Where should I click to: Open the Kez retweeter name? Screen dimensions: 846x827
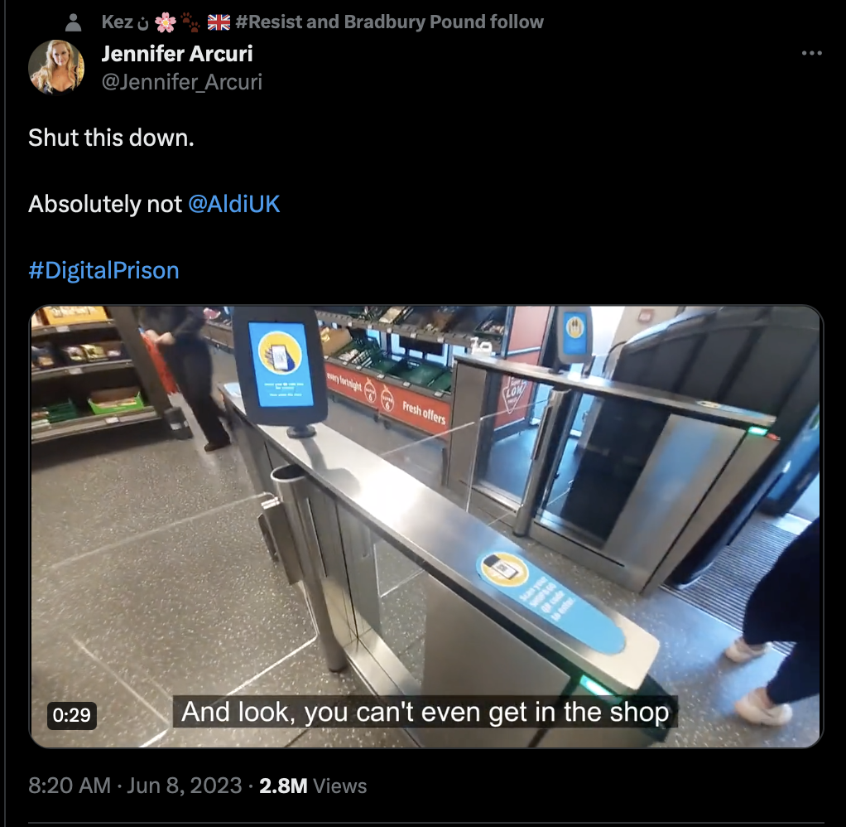117,22
